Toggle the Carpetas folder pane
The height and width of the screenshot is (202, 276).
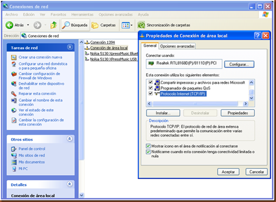[x=103, y=25]
